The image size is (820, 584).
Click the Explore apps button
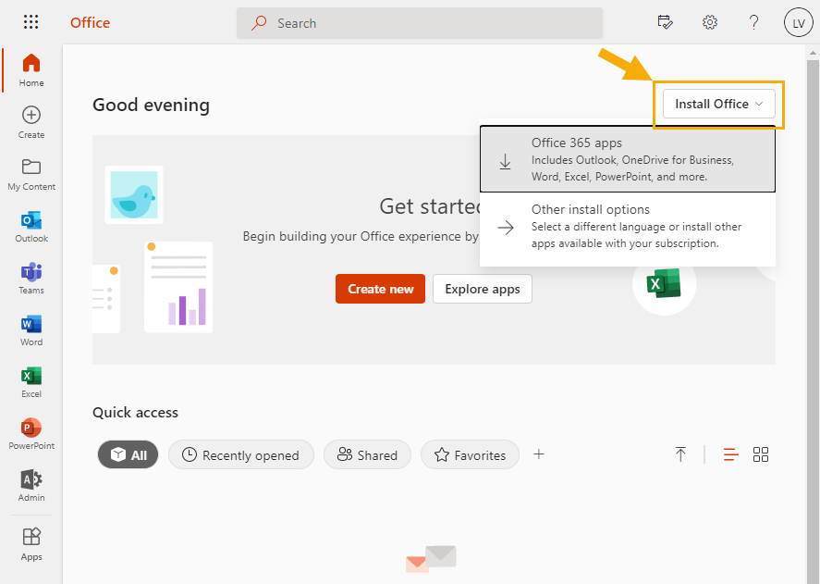point(483,289)
